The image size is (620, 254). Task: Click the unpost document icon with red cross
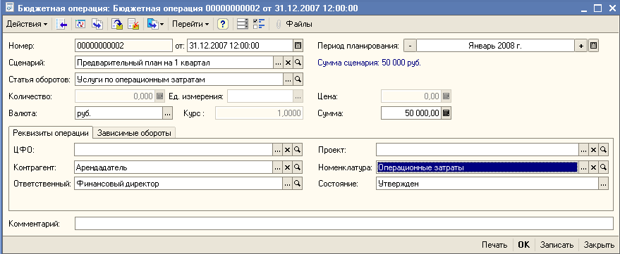coord(134,24)
